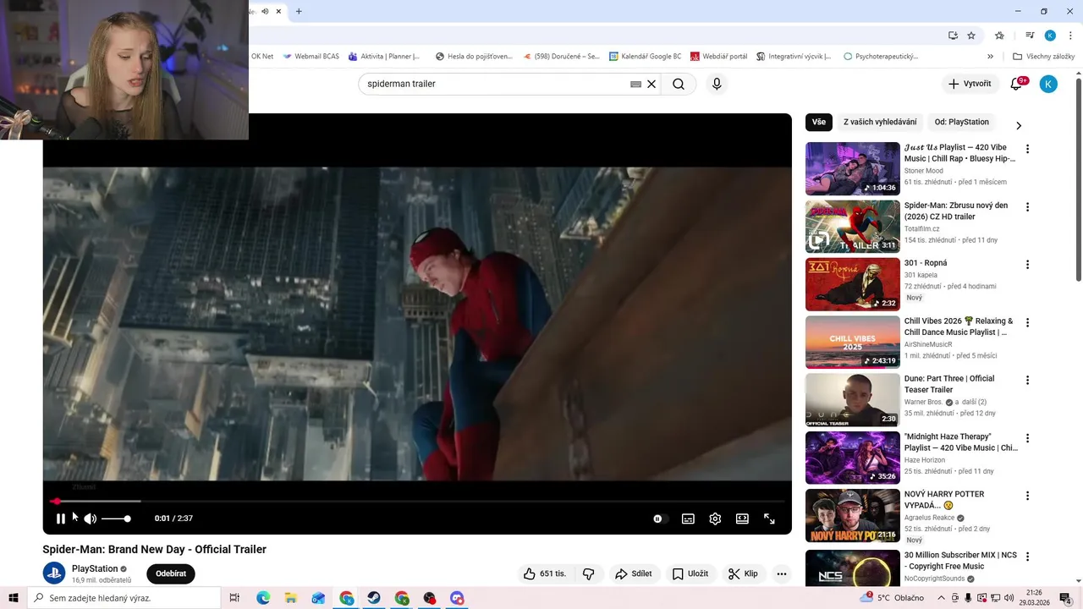Open the 301 - Ropná video title
The height and width of the screenshot is (609, 1083).
pyautogui.click(x=926, y=263)
